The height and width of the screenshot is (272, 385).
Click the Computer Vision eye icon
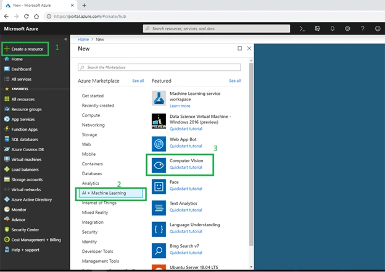pyautogui.click(x=159, y=165)
